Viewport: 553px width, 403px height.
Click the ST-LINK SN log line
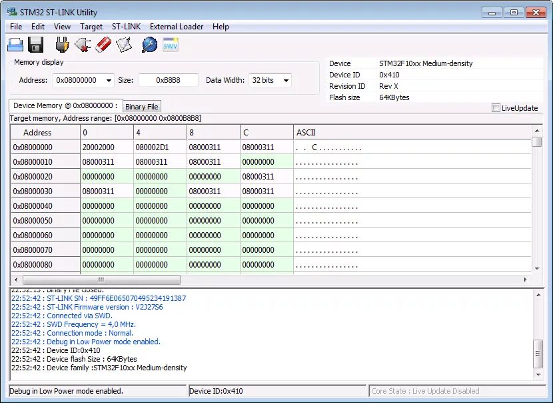(99, 298)
